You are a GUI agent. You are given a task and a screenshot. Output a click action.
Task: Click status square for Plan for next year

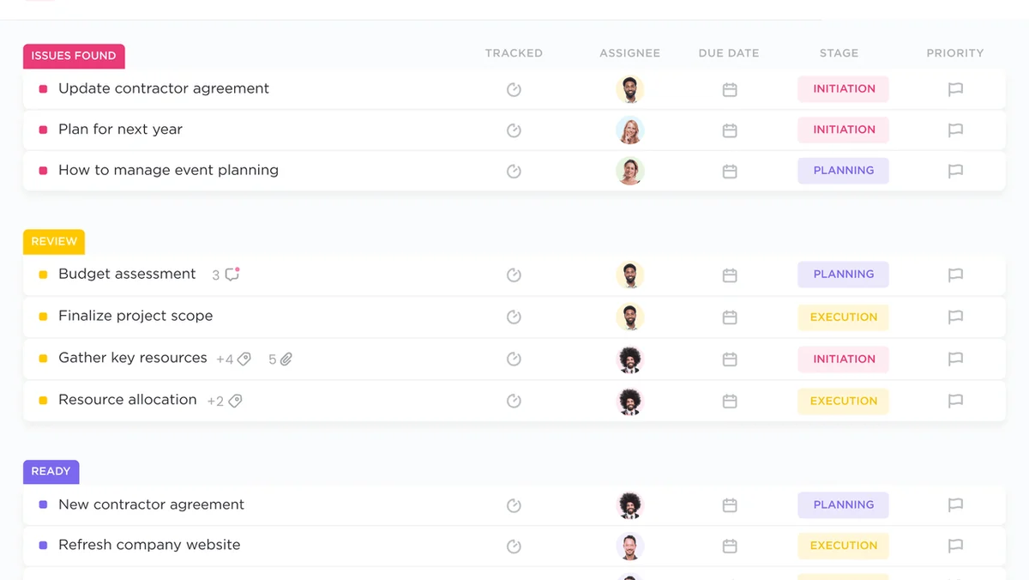coord(43,130)
